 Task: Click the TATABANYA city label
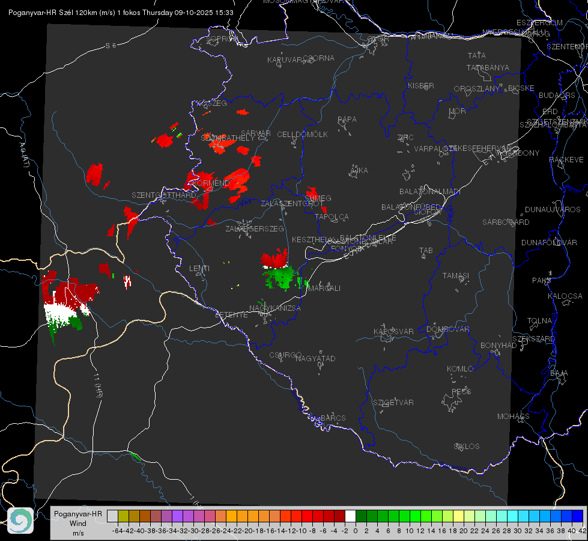[488, 67]
